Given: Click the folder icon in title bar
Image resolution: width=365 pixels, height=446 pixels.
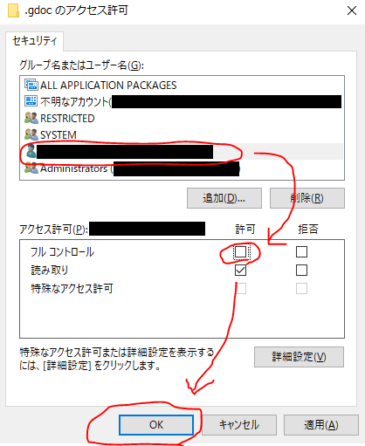Looking at the screenshot, I should click(x=13, y=10).
